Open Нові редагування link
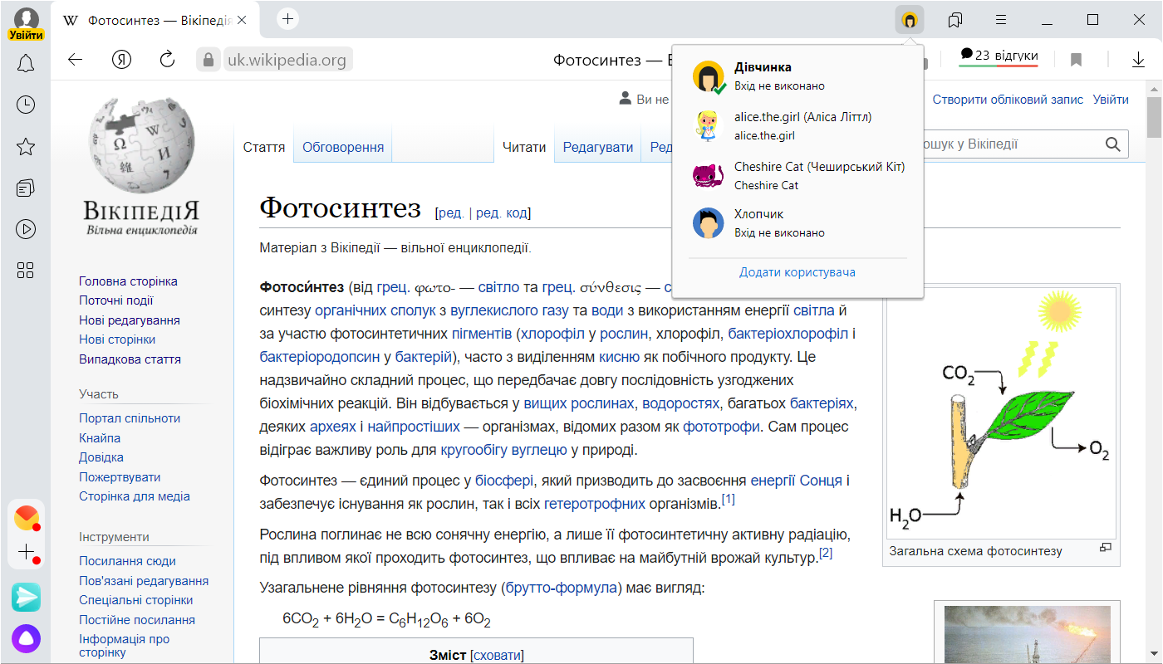Viewport: 1163px width, 664px height. click(x=130, y=320)
